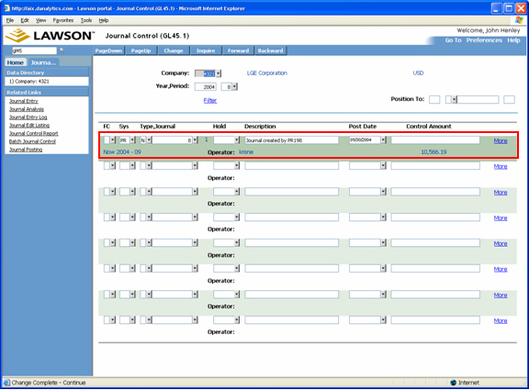The image size is (529, 390).
Task: Open the Journal Analysis related link
Action: tap(27, 109)
